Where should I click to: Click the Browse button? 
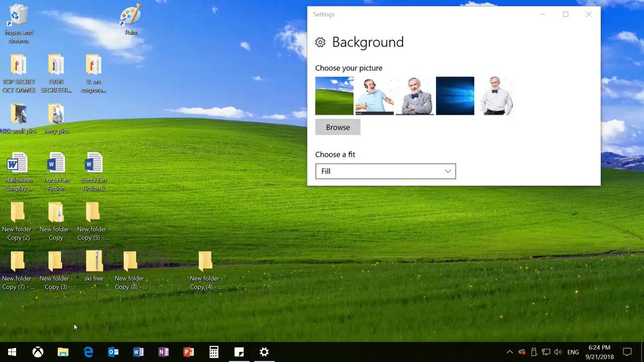[338, 127]
